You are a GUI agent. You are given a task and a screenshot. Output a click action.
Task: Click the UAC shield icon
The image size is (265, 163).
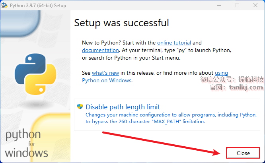coord(80,107)
